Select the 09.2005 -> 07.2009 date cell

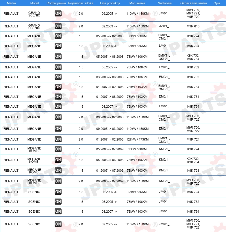click(110, 181)
